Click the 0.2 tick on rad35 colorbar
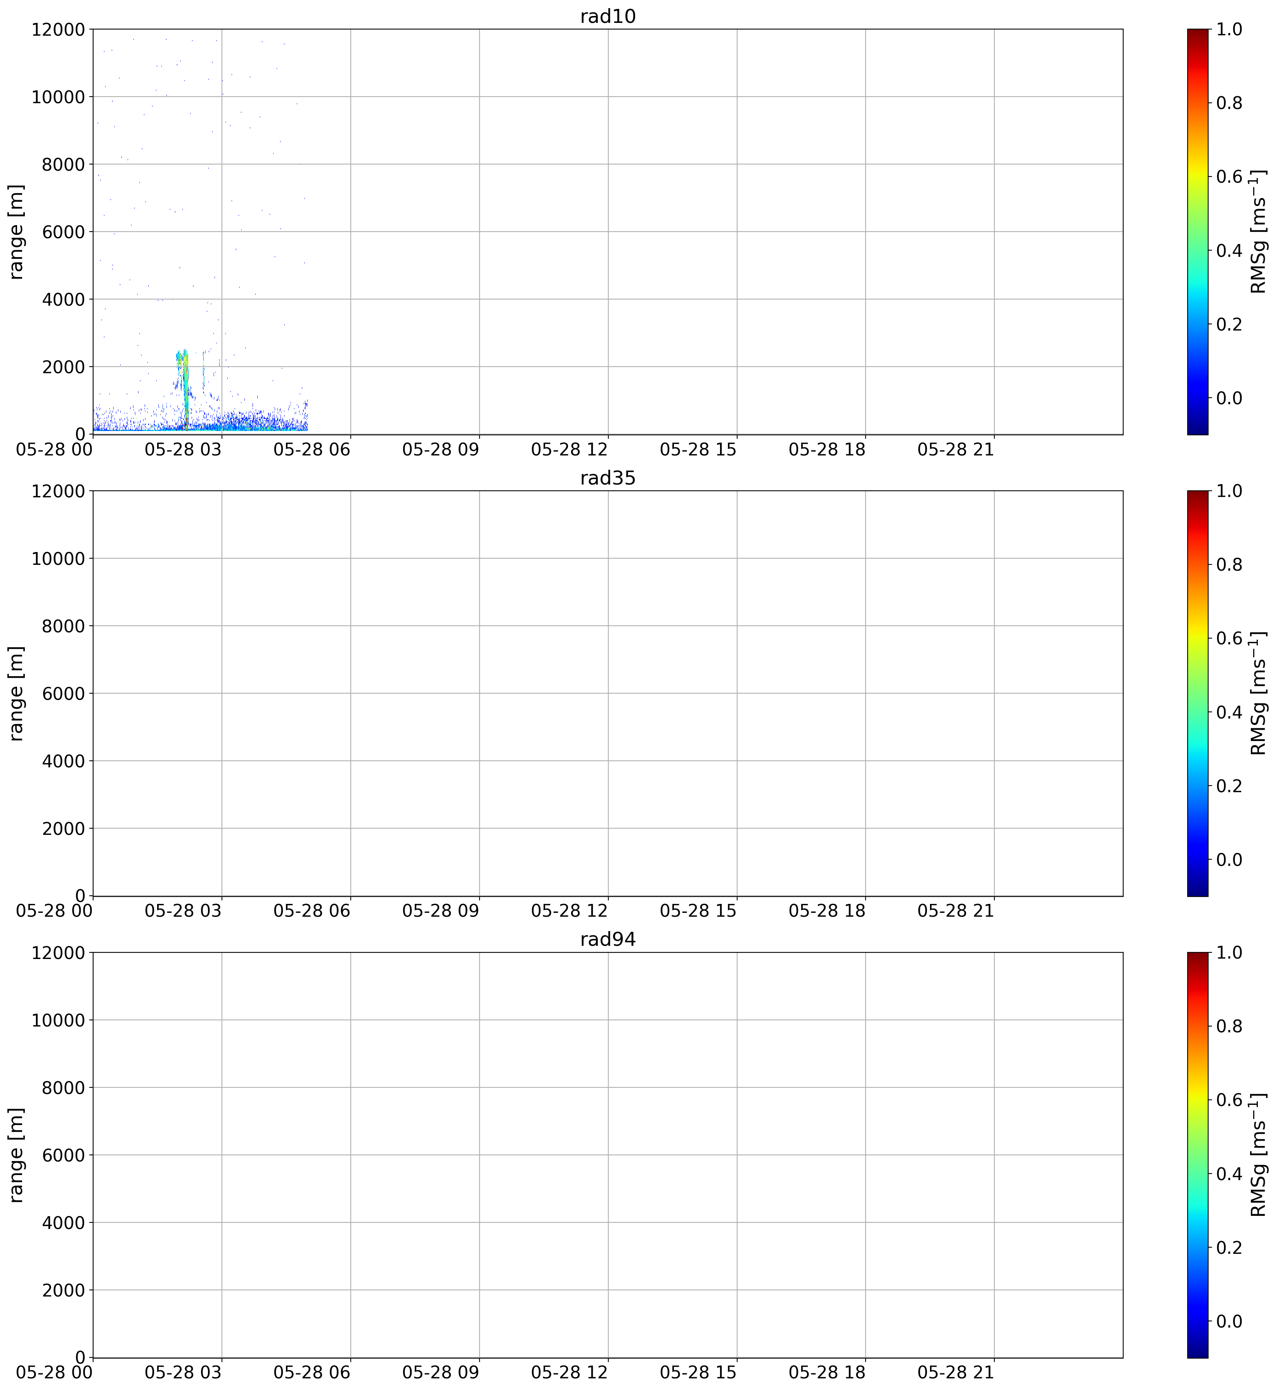Viewport: 1278px width, 1390px height. (x=1229, y=786)
